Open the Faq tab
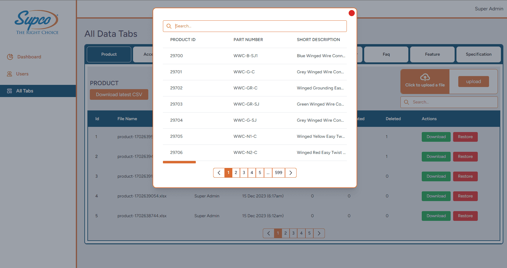 [x=386, y=54]
